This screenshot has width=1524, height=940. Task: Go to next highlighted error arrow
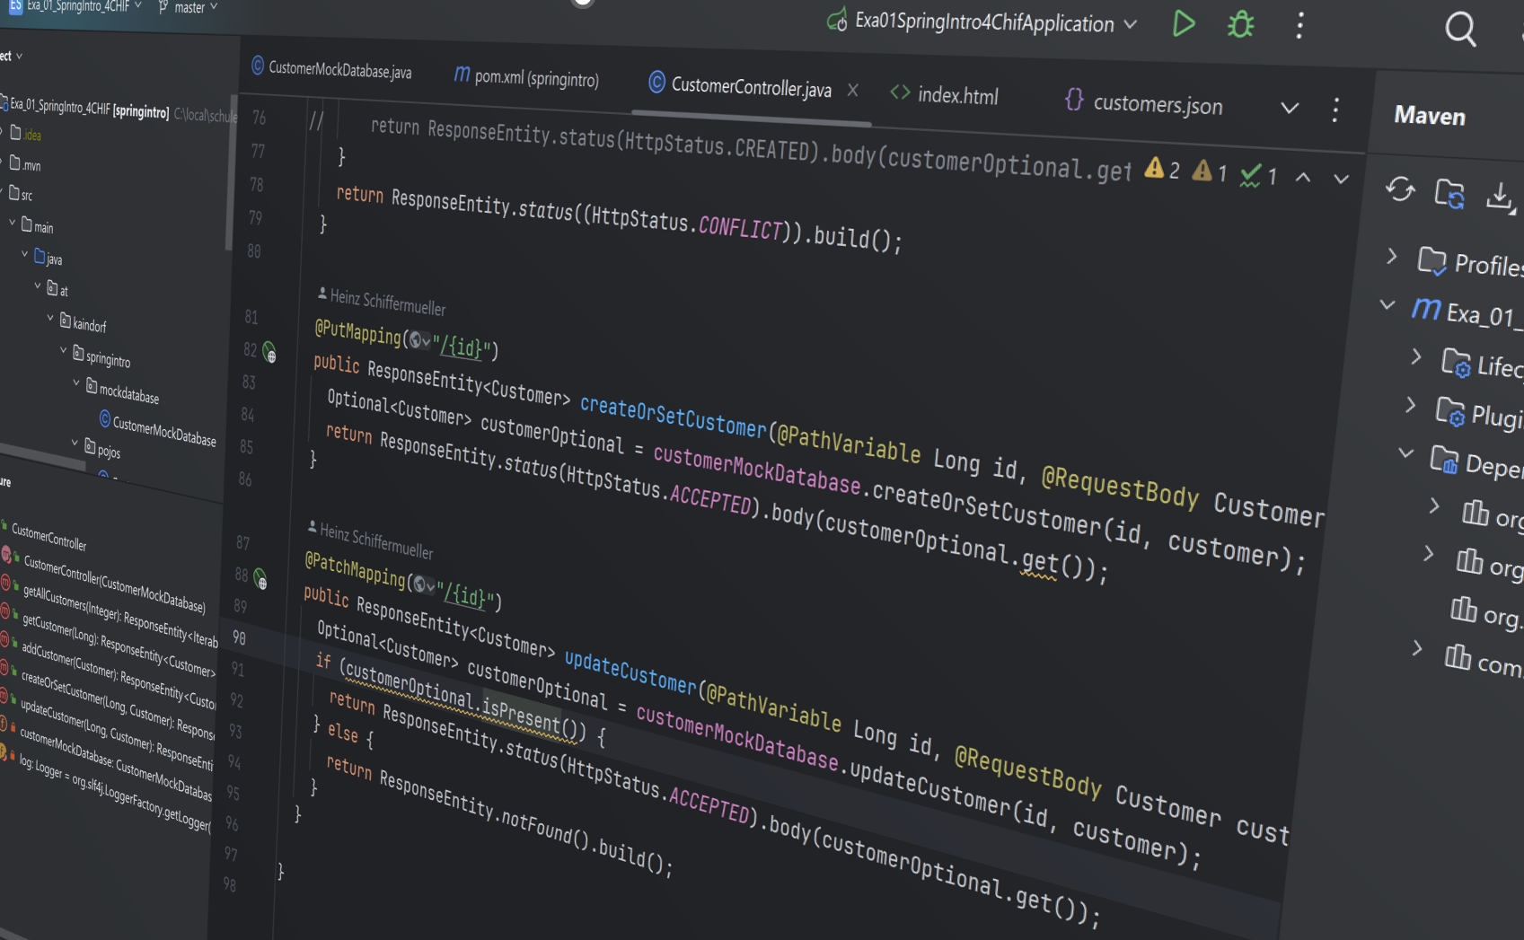[1341, 180]
